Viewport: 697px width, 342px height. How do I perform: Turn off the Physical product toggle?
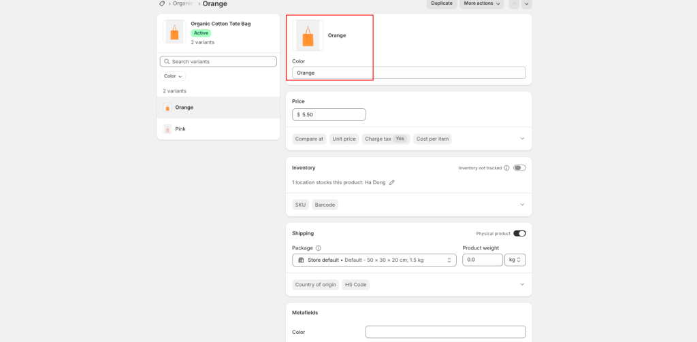tap(519, 233)
